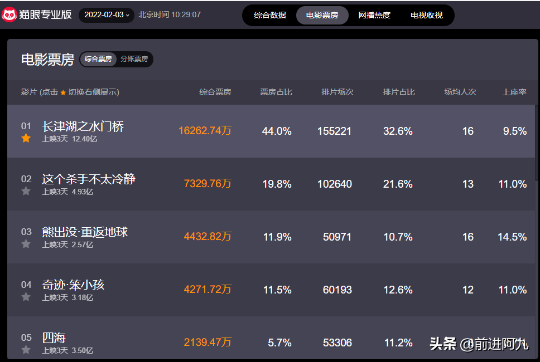Switch to 综合票房 toggle option
This screenshot has width=540, height=362.
(98, 59)
